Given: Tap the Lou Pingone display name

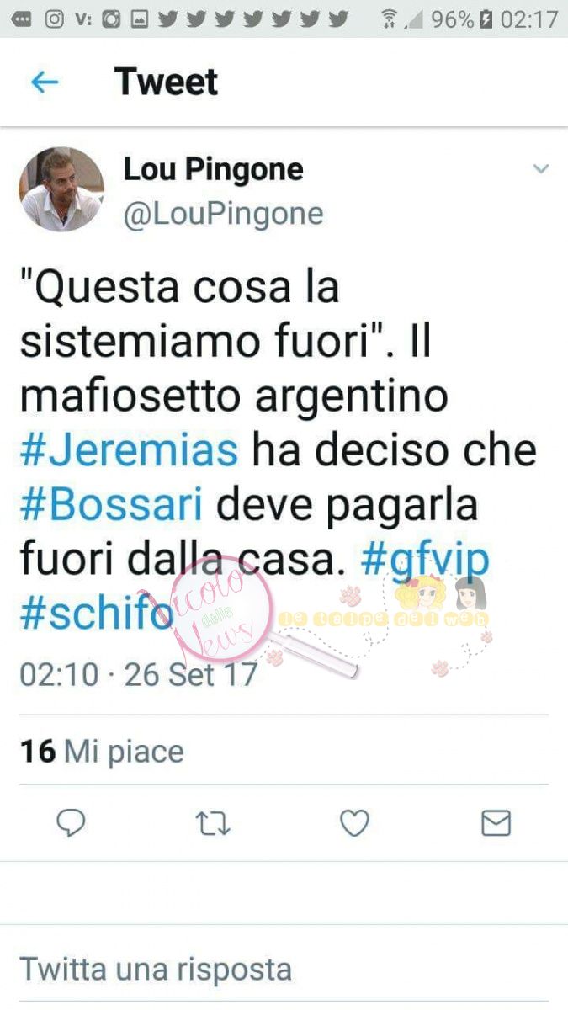Looking at the screenshot, I should pos(214,169).
